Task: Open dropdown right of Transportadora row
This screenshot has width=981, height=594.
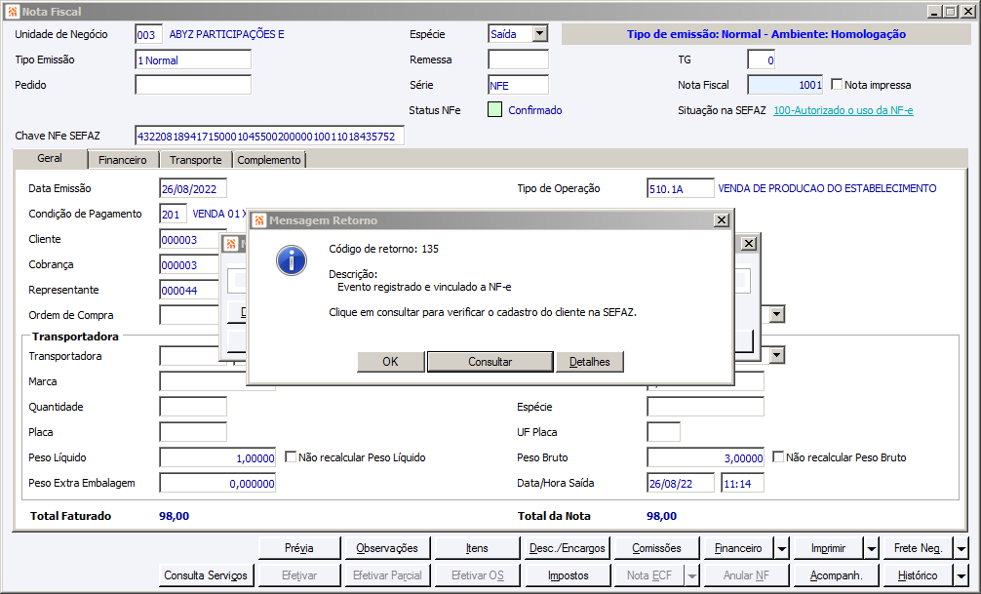Action: point(777,356)
